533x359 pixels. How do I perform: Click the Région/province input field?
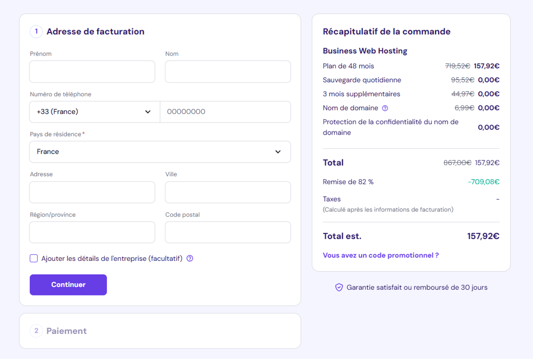tap(92, 232)
